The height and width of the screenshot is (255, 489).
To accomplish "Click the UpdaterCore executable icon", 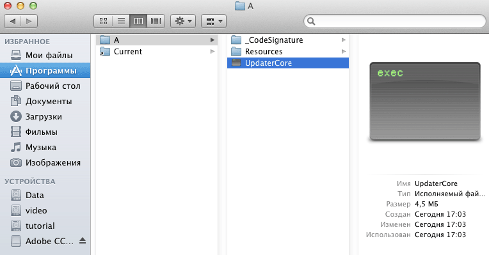I will pyautogui.click(x=236, y=63).
